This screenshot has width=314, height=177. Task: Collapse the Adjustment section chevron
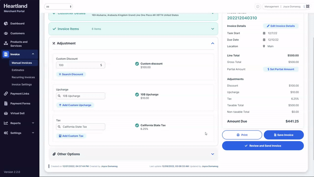pyautogui.click(x=212, y=43)
